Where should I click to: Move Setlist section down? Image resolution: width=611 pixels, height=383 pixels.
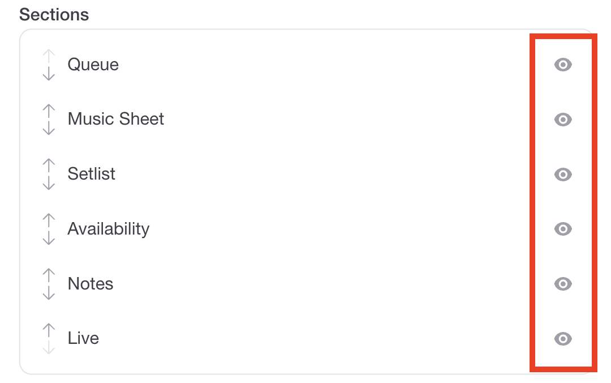point(49,183)
